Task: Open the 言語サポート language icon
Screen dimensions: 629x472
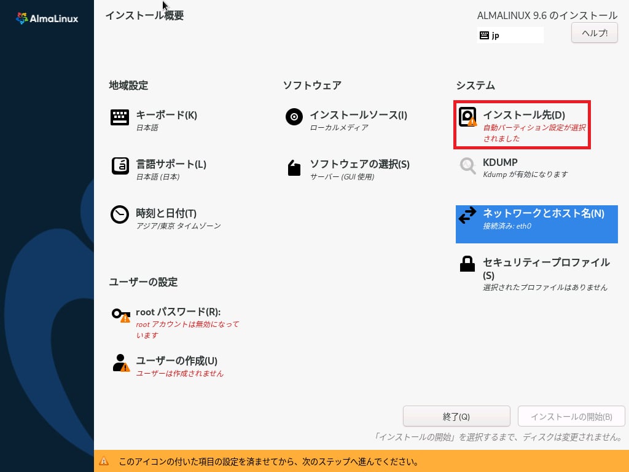Action: point(120,166)
